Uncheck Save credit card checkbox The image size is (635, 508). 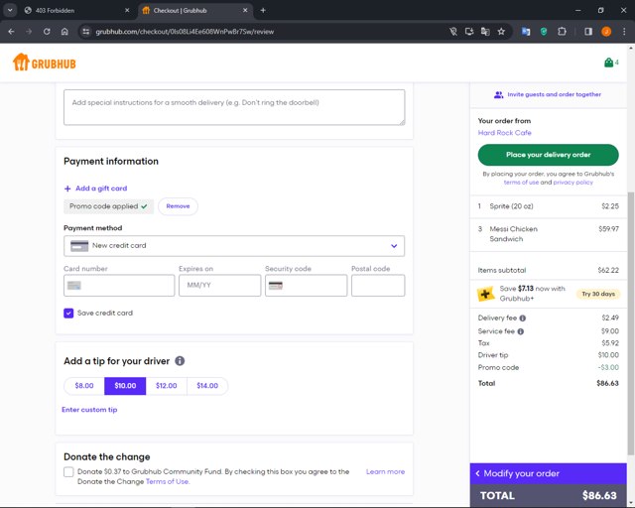pos(68,313)
